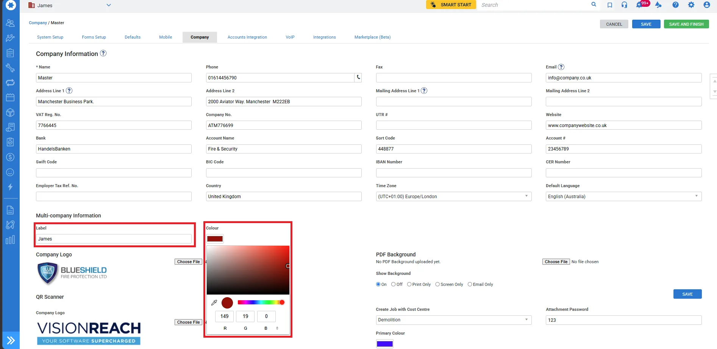
Task: Switch to the Mobile tab
Action: pyautogui.click(x=166, y=37)
